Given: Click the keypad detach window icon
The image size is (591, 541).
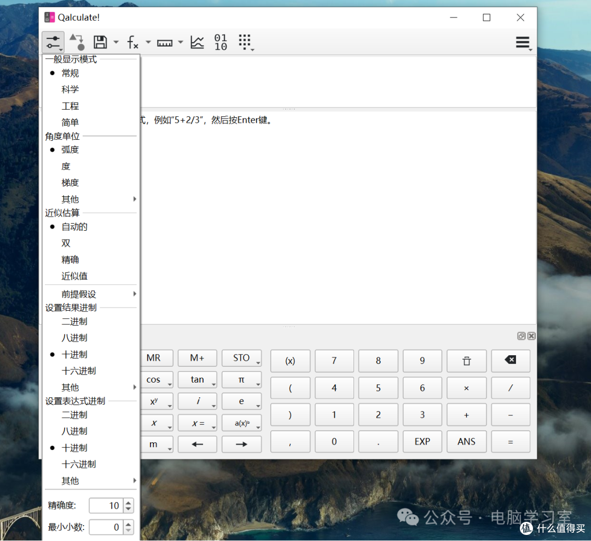Looking at the screenshot, I should click(x=522, y=336).
